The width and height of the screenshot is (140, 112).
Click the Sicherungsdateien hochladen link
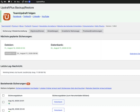27,88
